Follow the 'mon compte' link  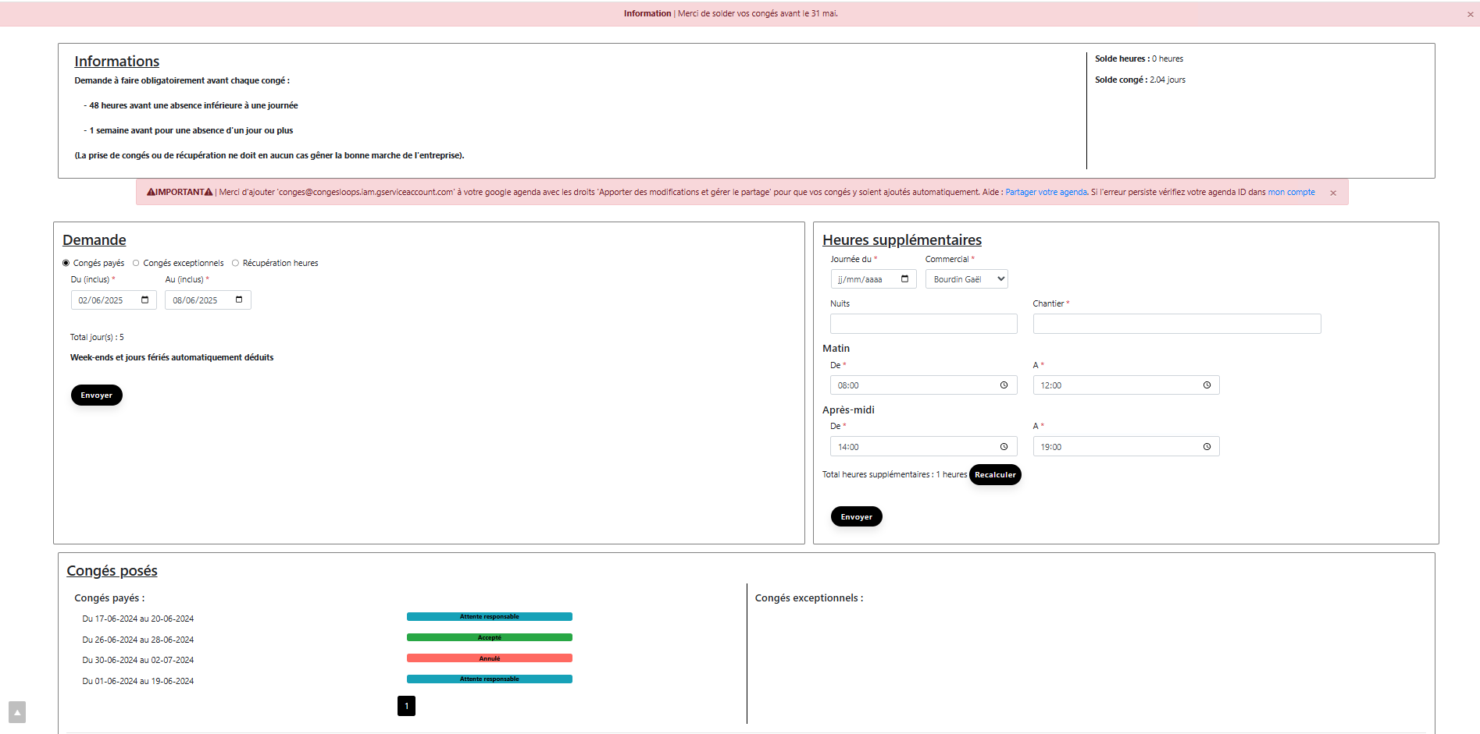coord(1291,193)
